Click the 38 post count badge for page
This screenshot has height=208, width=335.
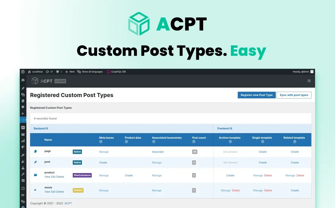coord(195,152)
